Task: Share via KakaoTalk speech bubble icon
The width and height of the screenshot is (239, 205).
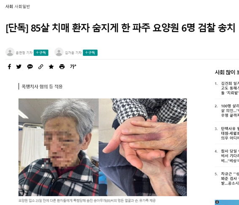Action: (30, 67)
